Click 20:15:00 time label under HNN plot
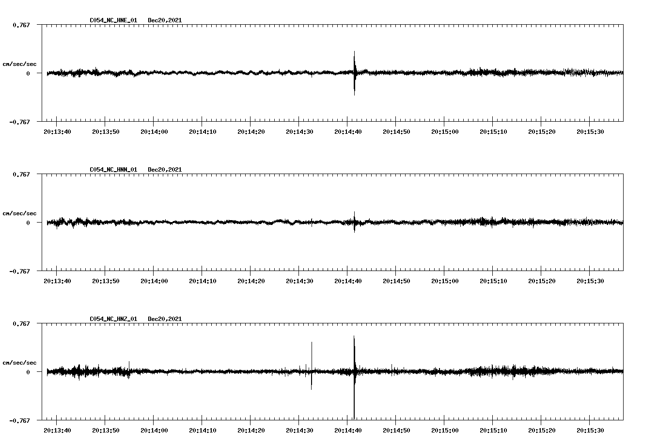The width and height of the screenshot is (658, 448). click(445, 281)
